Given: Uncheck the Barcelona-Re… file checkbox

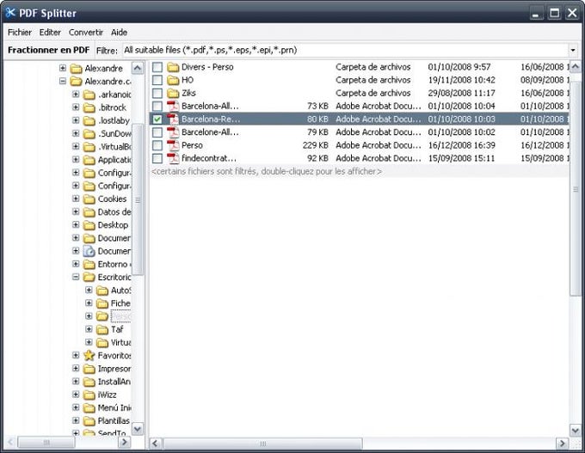Looking at the screenshot, I should (157, 119).
